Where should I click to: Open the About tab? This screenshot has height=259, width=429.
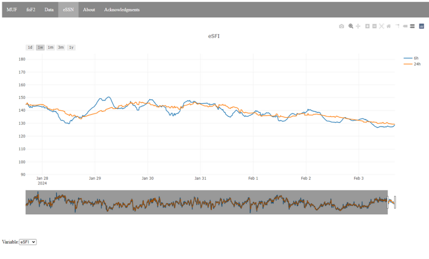click(89, 10)
